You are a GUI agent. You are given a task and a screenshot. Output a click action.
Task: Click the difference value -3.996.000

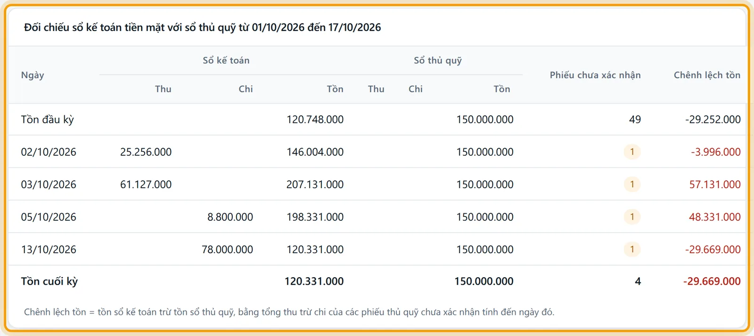(716, 152)
